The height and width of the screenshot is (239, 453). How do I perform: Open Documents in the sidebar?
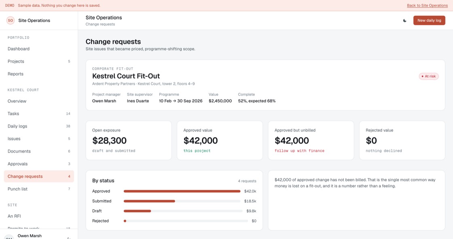pos(39,151)
